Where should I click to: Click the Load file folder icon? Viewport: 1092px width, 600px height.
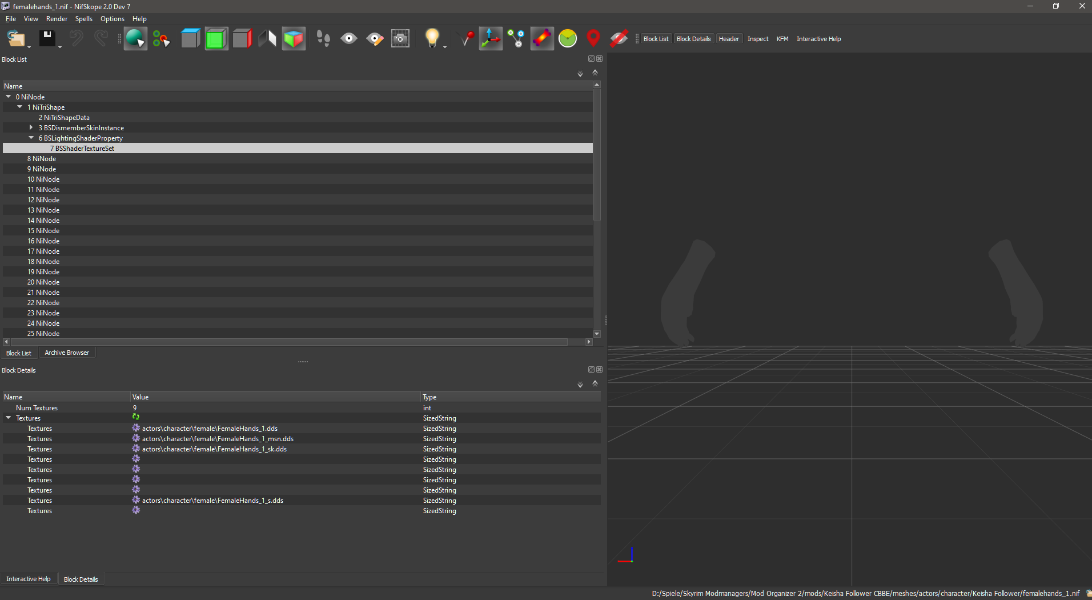pos(15,39)
